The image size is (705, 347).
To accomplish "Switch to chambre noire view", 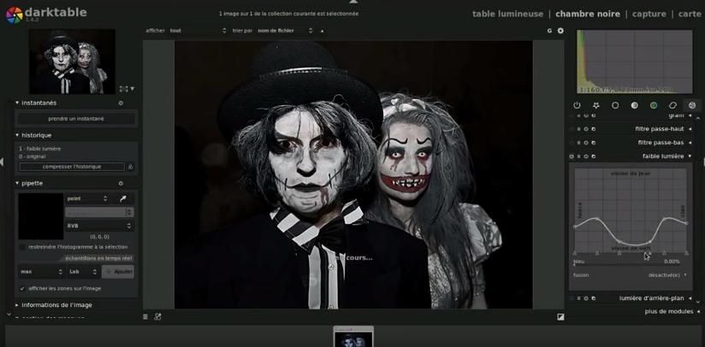I will [x=588, y=14].
